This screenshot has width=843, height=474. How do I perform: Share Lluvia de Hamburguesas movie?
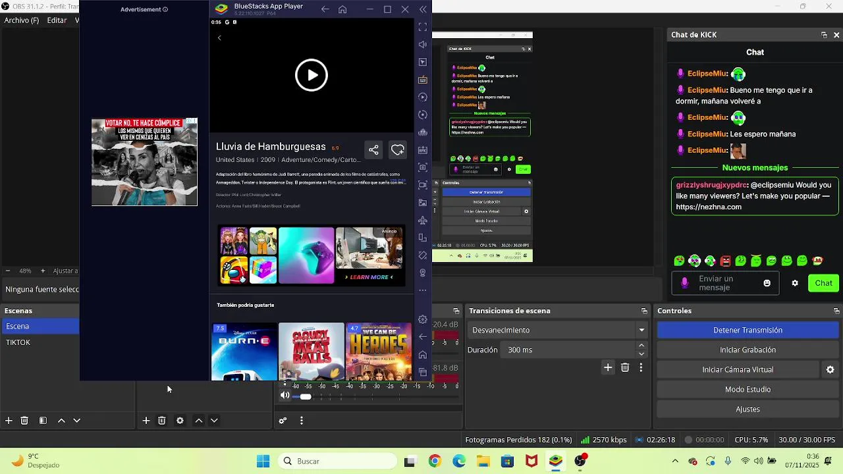pos(373,150)
